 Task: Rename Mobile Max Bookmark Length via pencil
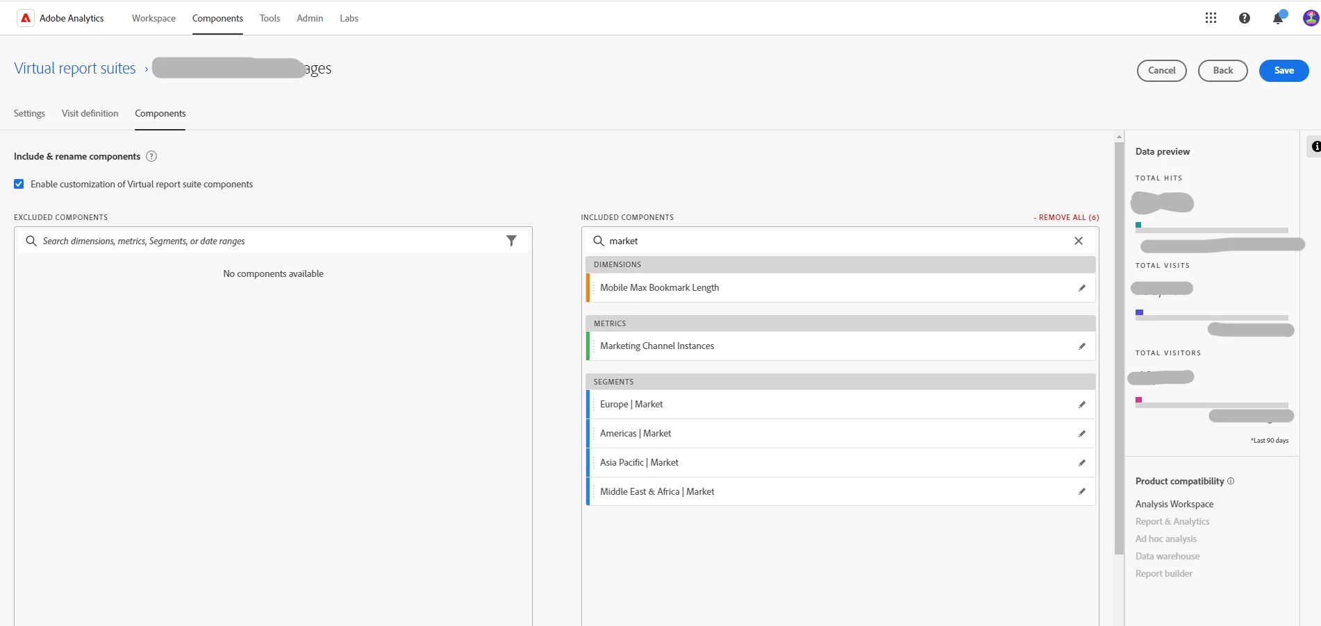click(1082, 287)
